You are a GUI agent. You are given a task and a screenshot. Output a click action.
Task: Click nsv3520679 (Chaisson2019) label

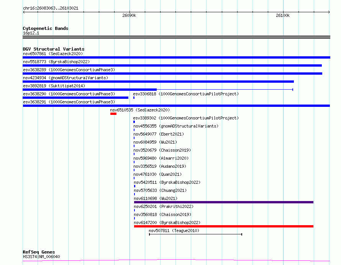tap(162, 150)
